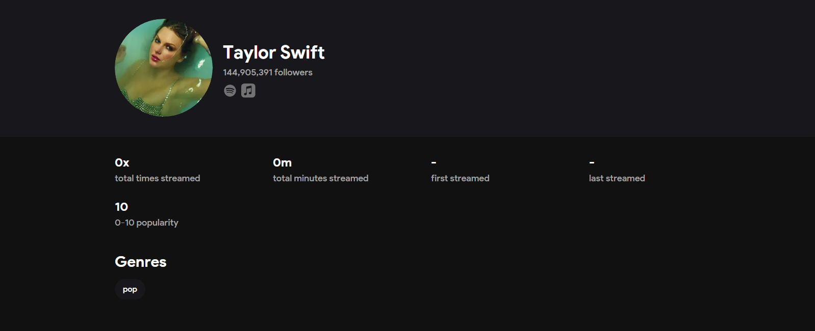Click the dash above last streamed
The width and height of the screenshot is (815, 331).
(x=592, y=162)
